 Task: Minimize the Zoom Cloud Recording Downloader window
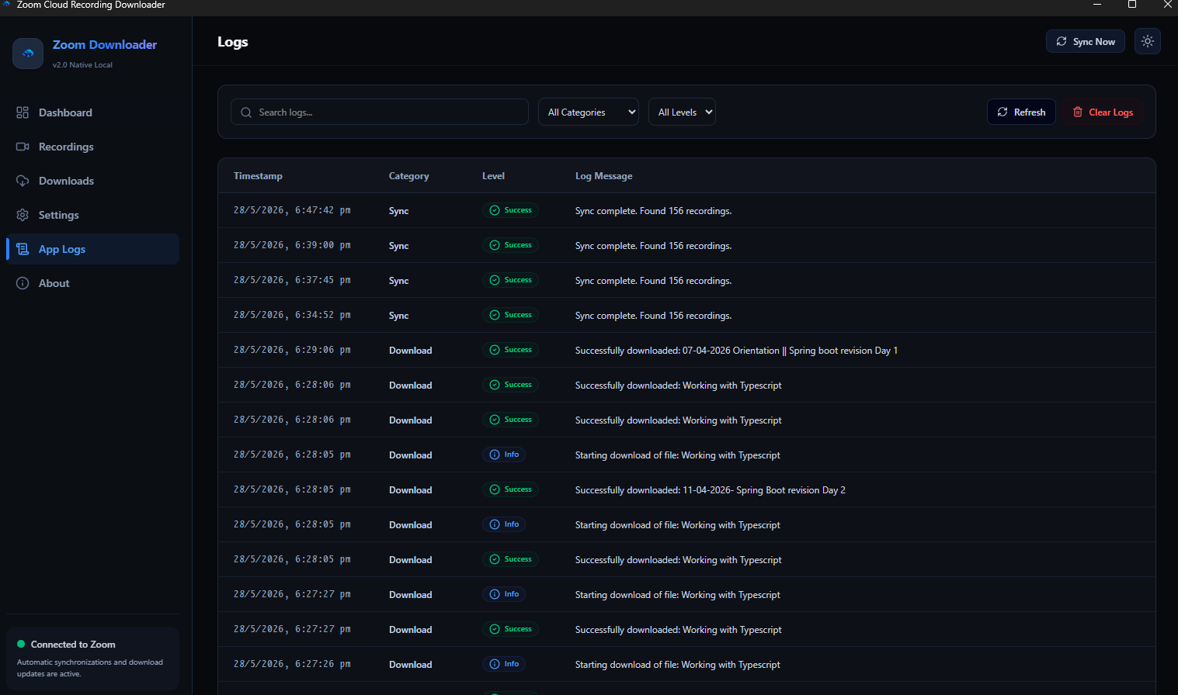[1097, 5]
